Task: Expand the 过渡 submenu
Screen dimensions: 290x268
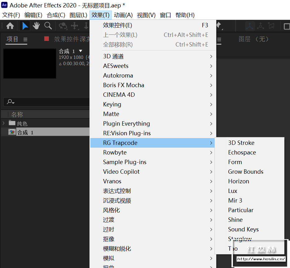Action: tap(153, 220)
